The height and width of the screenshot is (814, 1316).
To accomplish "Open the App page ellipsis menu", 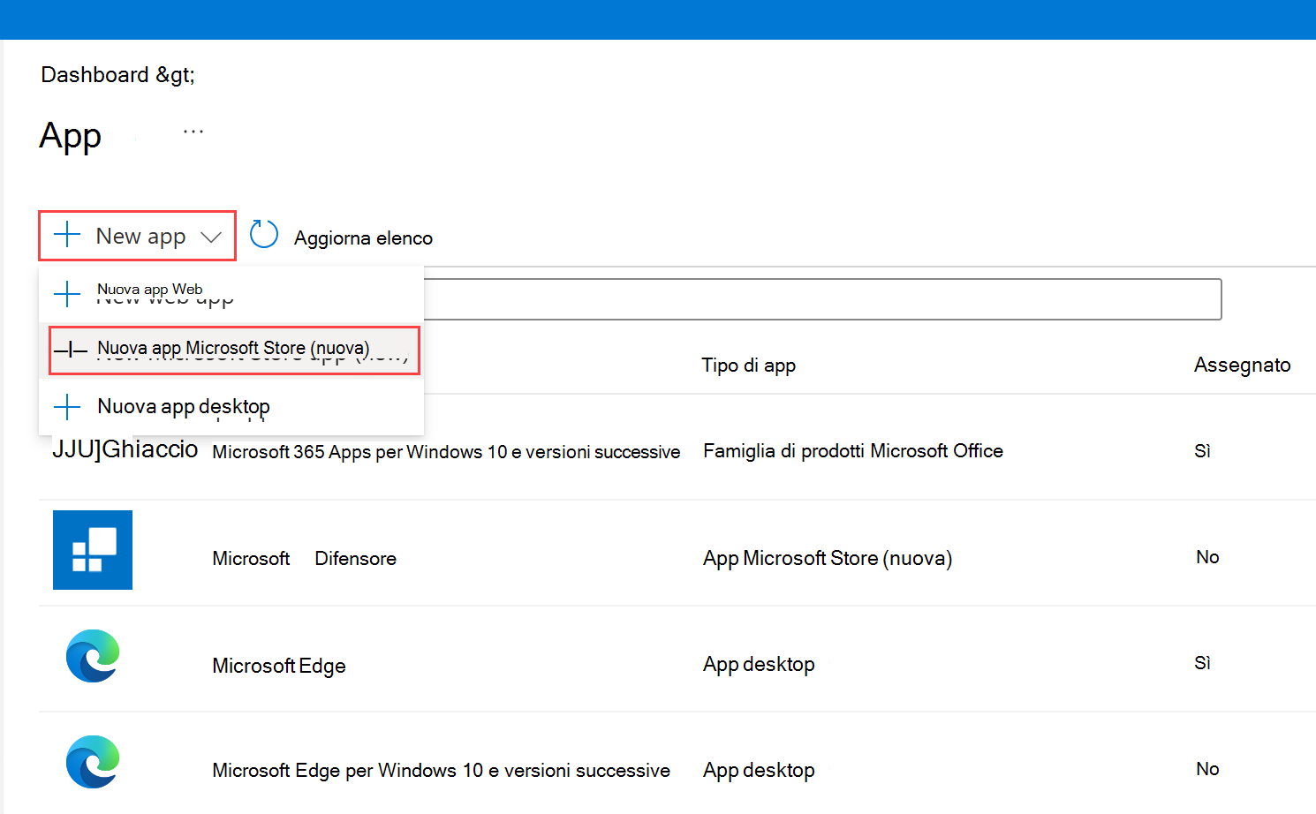I will pyautogui.click(x=193, y=132).
